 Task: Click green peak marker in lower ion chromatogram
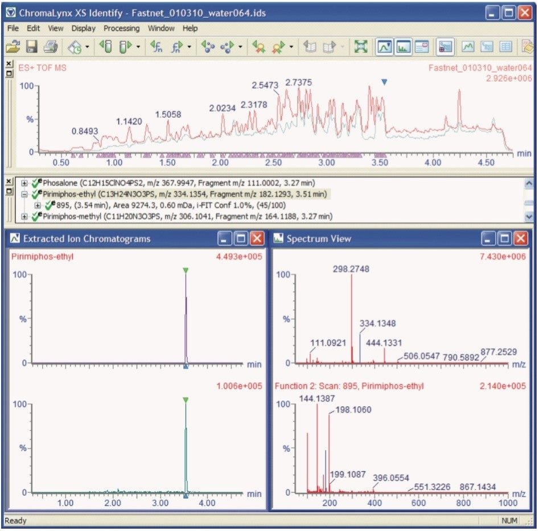pyautogui.click(x=186, y=400)
